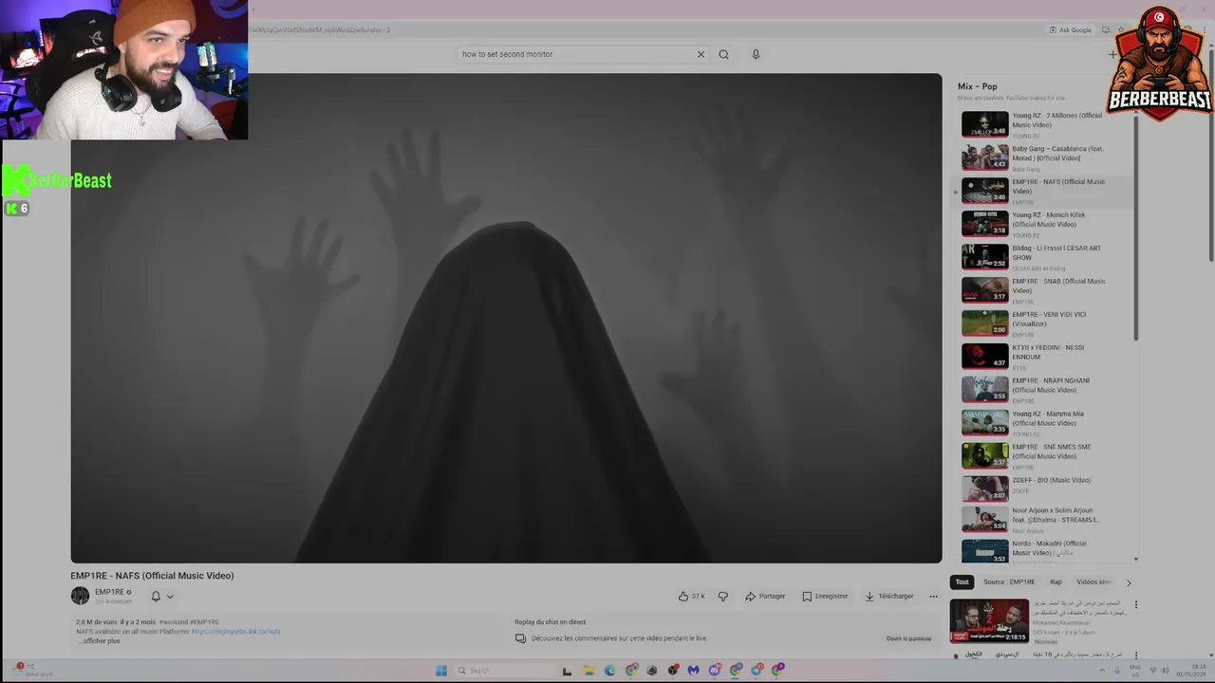Play 'Baby Gang – Casablanca' playlist item
The height and width of the screenshot is (683, 1215).
click(1044, 157)
